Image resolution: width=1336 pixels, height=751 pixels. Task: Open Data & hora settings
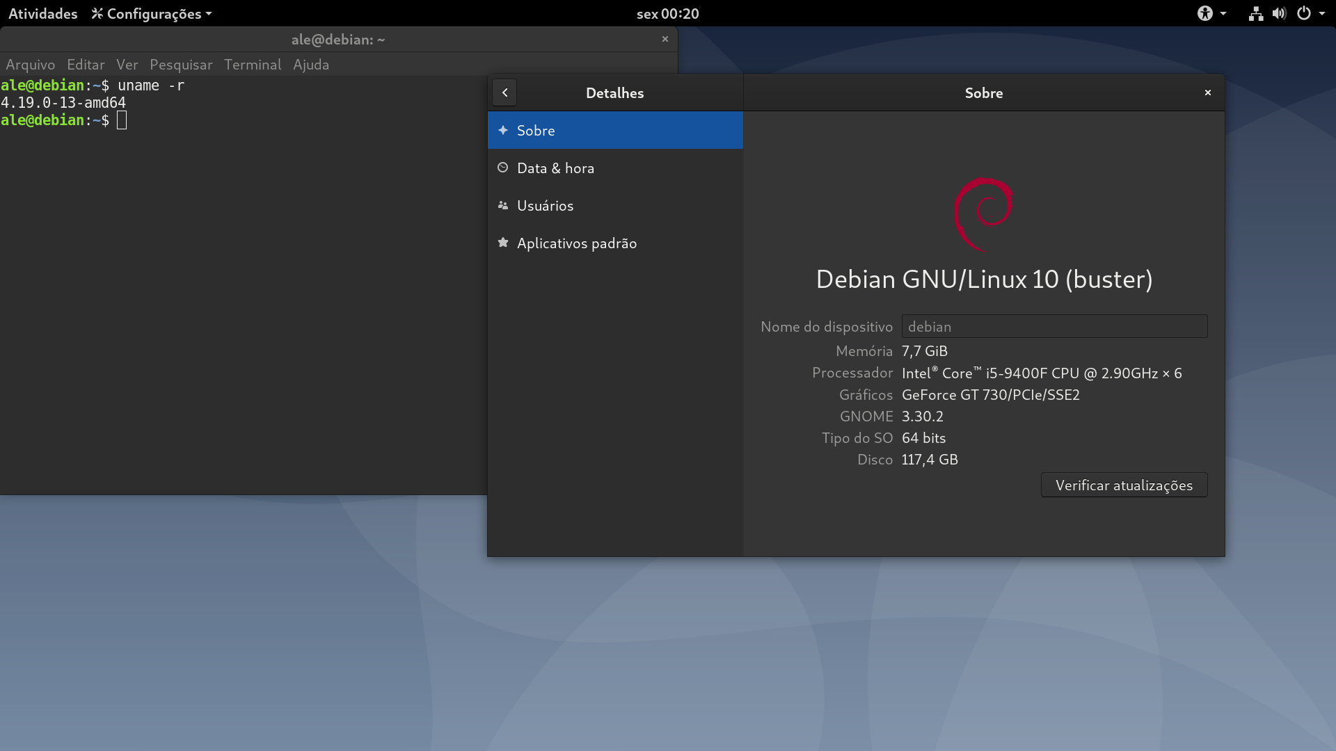click(615, 168)
